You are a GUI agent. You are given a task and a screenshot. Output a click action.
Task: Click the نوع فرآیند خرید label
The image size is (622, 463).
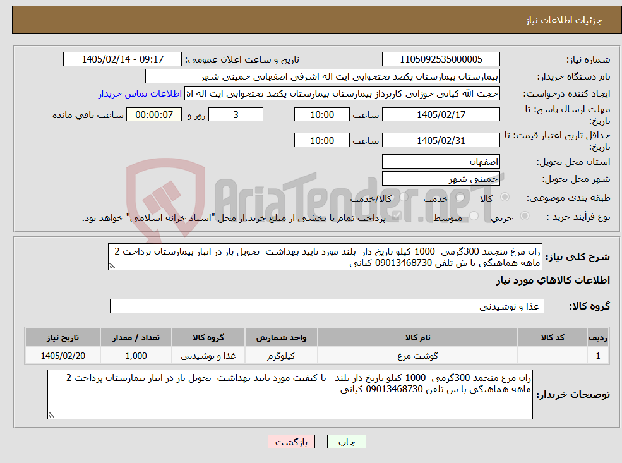click(578, 217)
